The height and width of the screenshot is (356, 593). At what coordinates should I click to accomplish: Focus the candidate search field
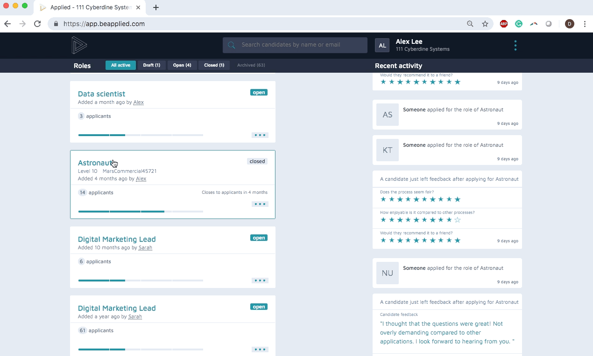301,45
